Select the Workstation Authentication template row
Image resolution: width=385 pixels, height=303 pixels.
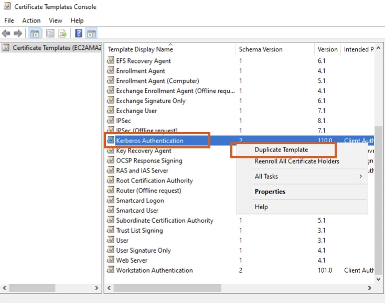click(154, 270)
